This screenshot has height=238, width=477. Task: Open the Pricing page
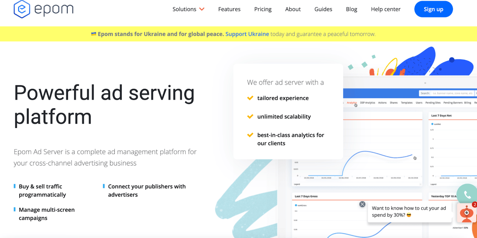(x=263, y=9)
